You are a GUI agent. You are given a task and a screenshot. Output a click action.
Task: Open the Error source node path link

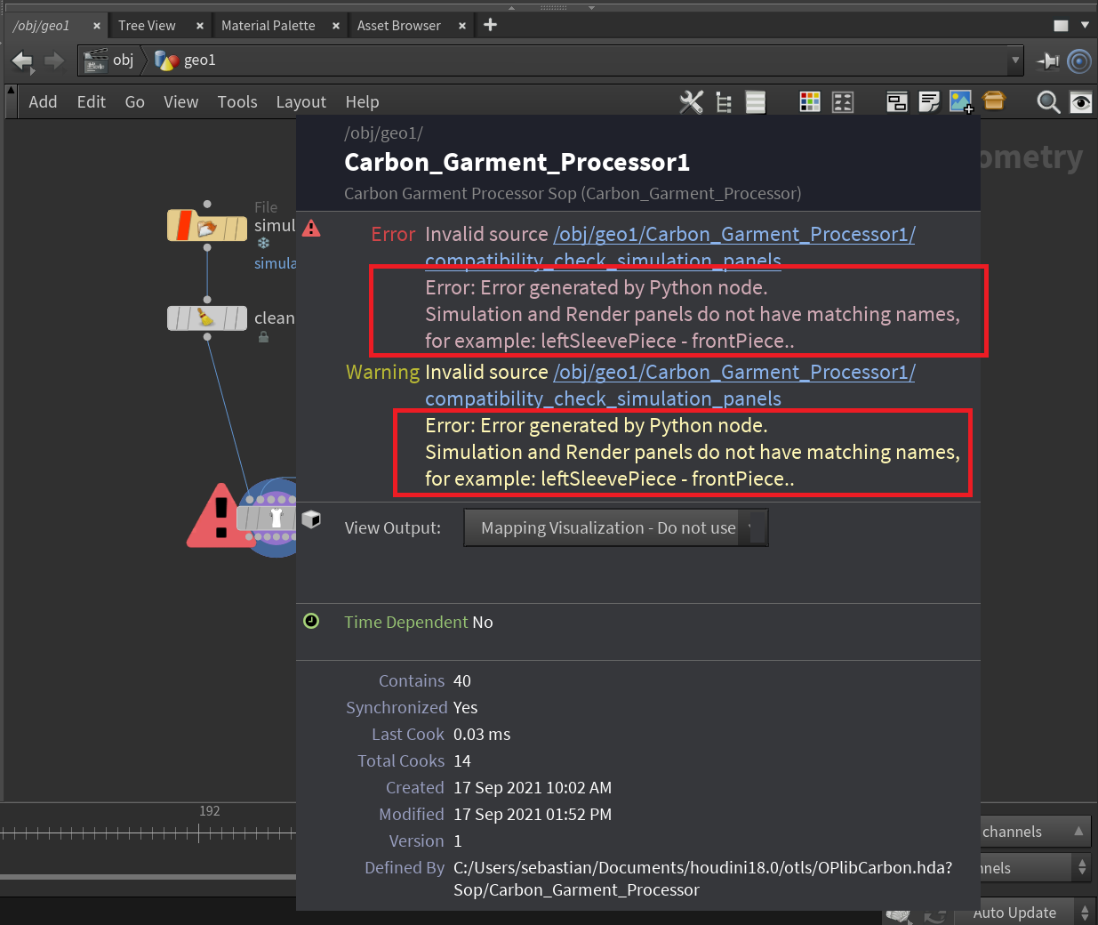click(734, 235)
